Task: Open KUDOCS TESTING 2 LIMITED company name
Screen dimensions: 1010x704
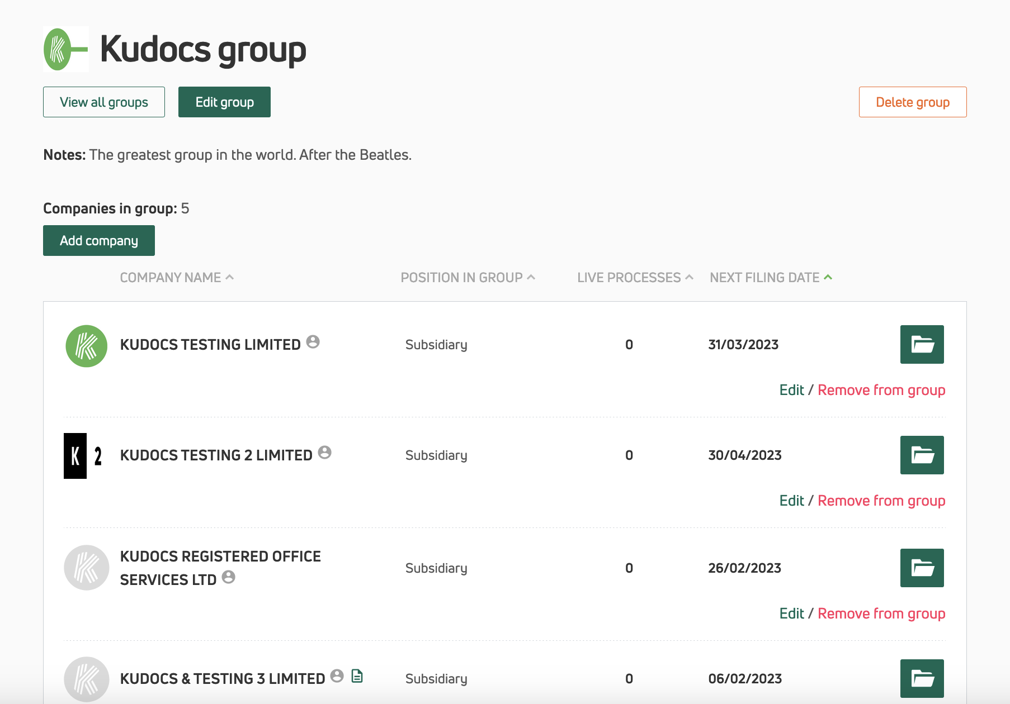Action: (x=216, y=455)
